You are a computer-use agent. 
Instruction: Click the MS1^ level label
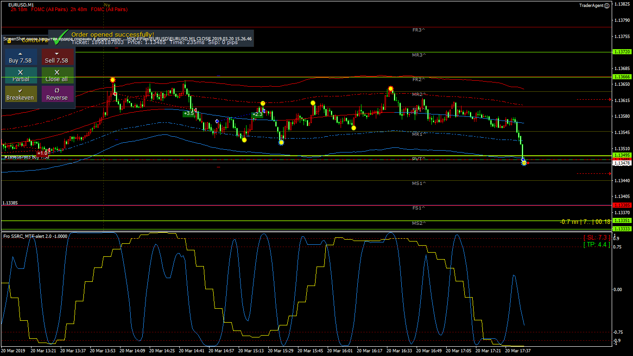click(419, 184)
